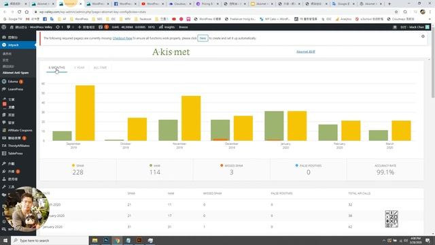Dismiss the missing pages notice
Image resolution: width=435 pixels, height=245 pixels.
[x=423, y=36]
